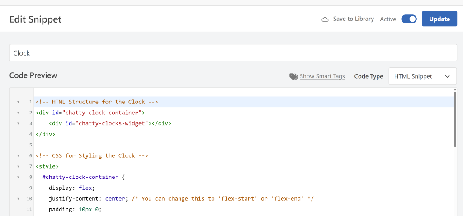Open the Show Smart Tags link
Image resolution: width=463 pixels, height=216 pixels.
pos(322,76)
